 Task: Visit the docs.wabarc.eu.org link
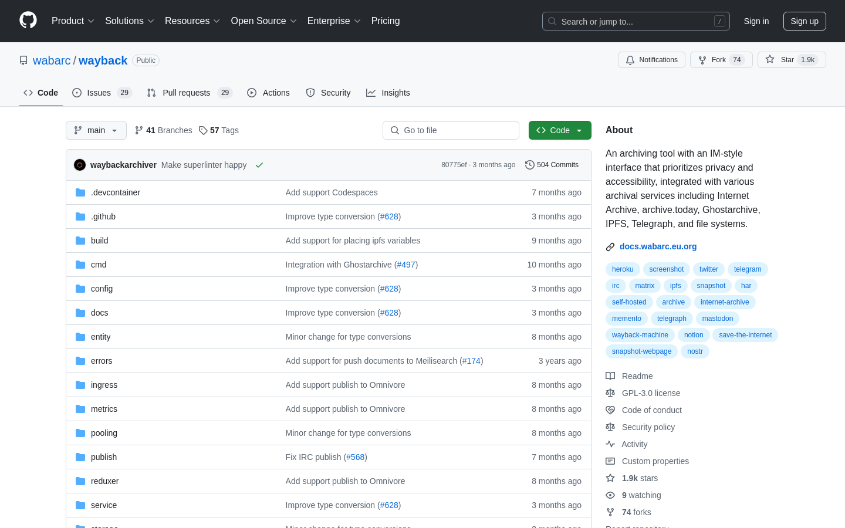coord(658,246)
